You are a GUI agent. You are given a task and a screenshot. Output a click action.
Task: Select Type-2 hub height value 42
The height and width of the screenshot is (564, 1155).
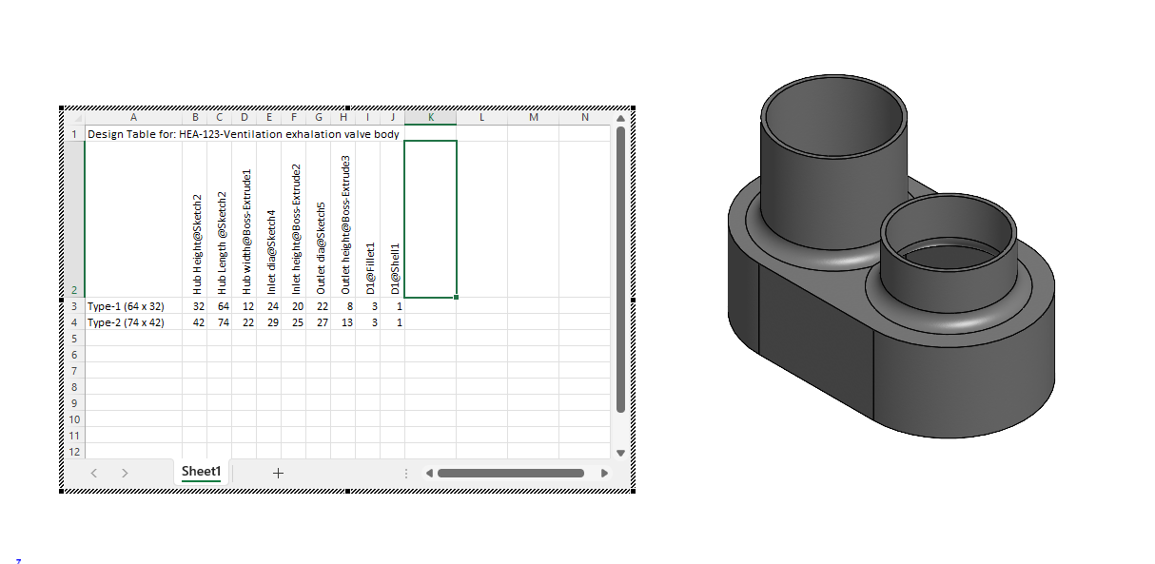tap(194, 322)
